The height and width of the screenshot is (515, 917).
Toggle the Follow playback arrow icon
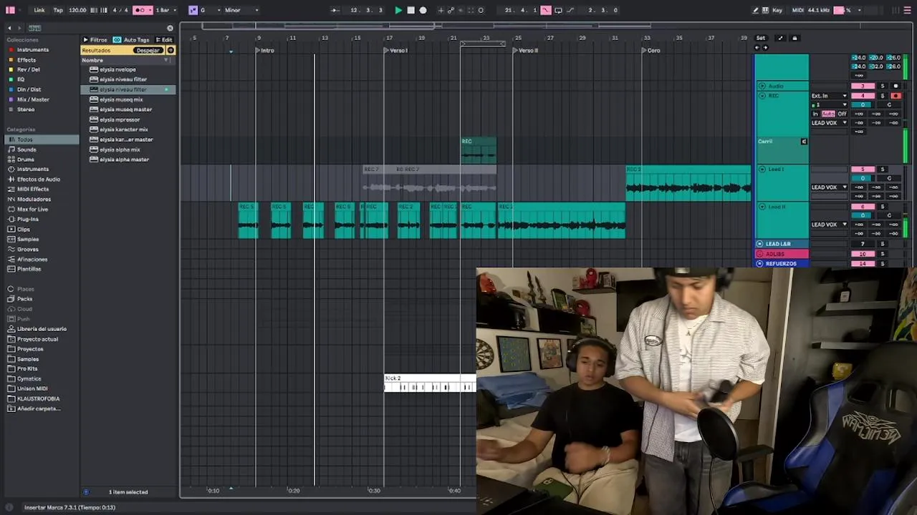[336, 10]
